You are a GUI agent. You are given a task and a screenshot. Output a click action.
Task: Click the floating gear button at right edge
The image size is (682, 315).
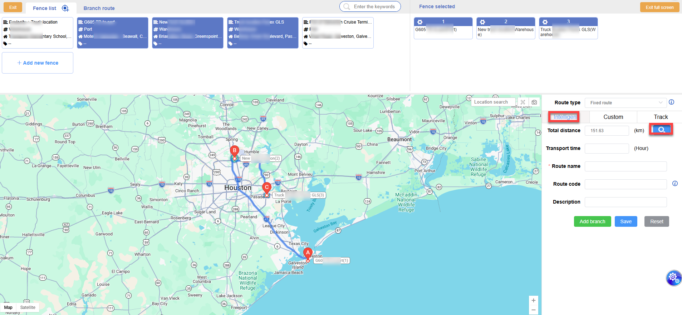[673, 277]
